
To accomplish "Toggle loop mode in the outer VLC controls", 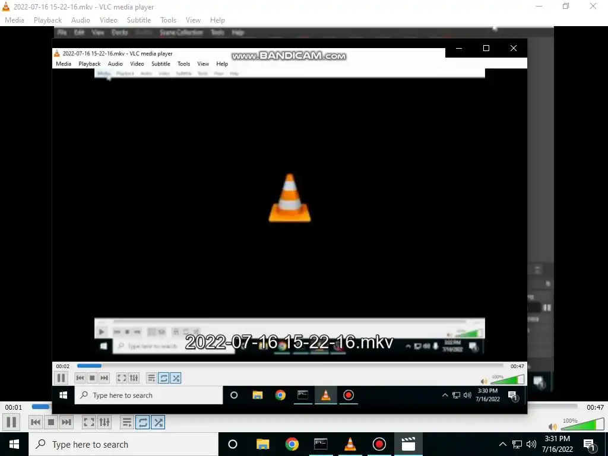I will [x=142, y=422].
